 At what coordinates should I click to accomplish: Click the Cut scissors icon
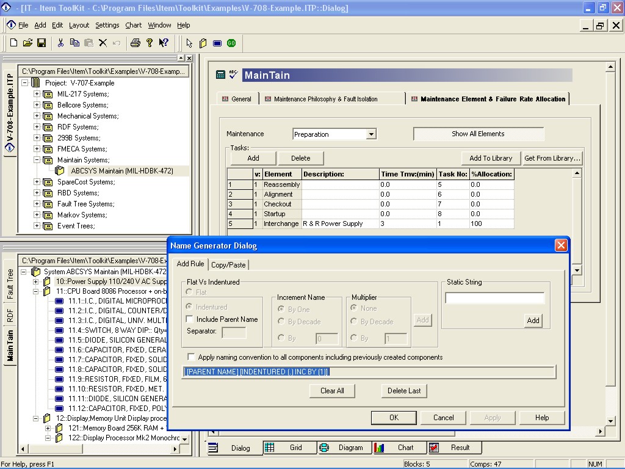60,43
